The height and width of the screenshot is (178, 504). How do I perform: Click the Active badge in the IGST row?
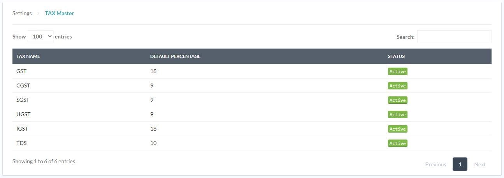[397, 129]
